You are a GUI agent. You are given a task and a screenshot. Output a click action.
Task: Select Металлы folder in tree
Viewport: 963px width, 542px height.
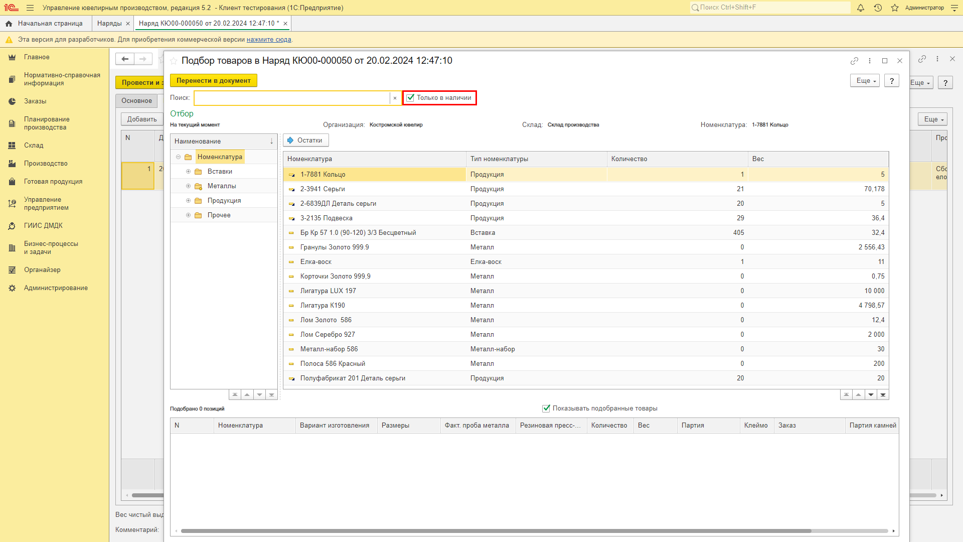(222, 186)
